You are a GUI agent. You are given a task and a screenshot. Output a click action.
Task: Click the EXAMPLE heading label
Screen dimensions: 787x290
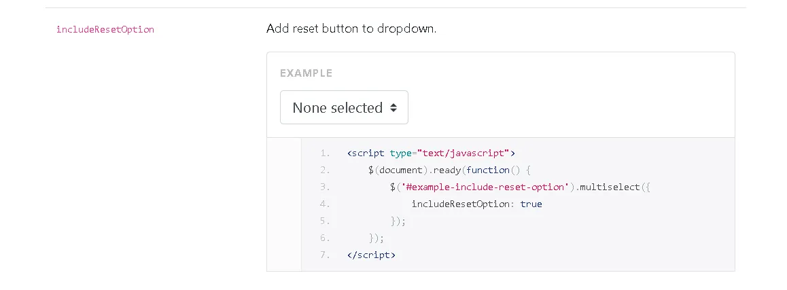pos(306,73)
